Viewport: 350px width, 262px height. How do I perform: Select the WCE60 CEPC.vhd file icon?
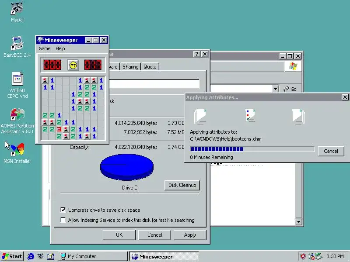tap(17, 79)
